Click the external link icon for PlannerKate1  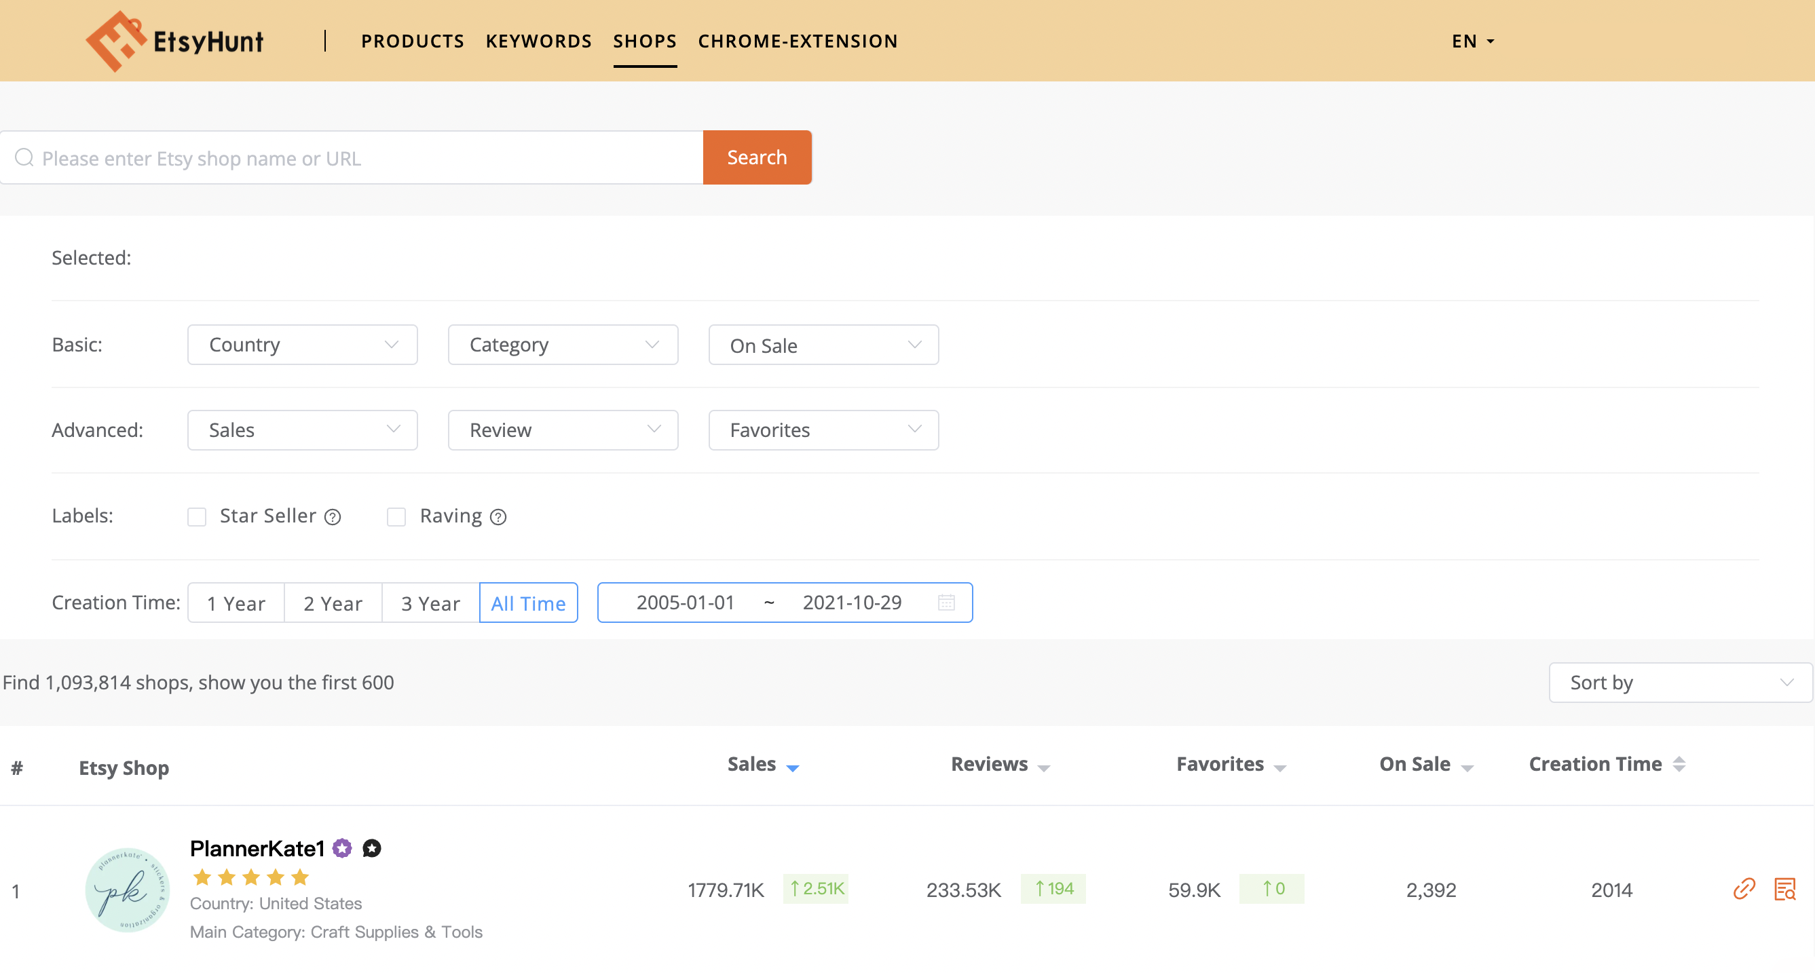tap(1744, 889)
